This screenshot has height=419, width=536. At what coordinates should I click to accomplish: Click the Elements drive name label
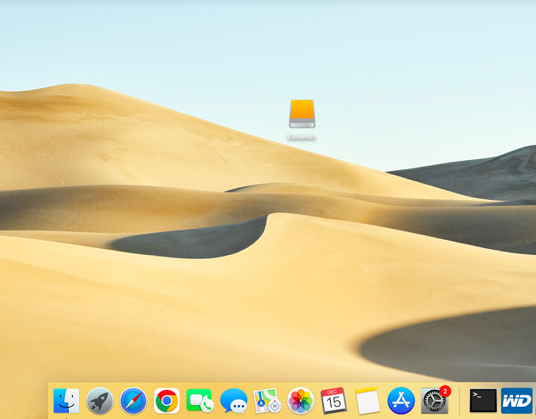tap(302, 138)
